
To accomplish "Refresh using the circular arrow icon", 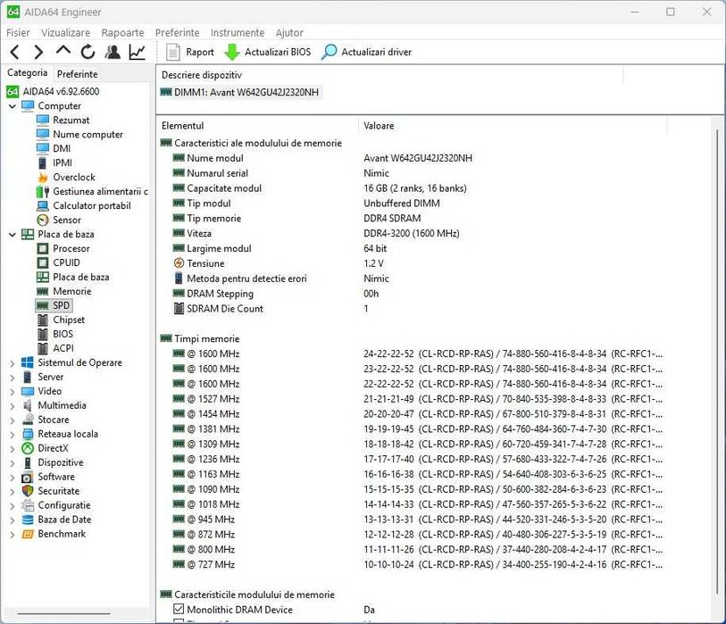I will point(88,52).
